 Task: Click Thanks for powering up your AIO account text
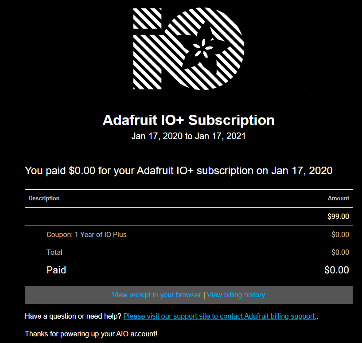coord(91,334)
